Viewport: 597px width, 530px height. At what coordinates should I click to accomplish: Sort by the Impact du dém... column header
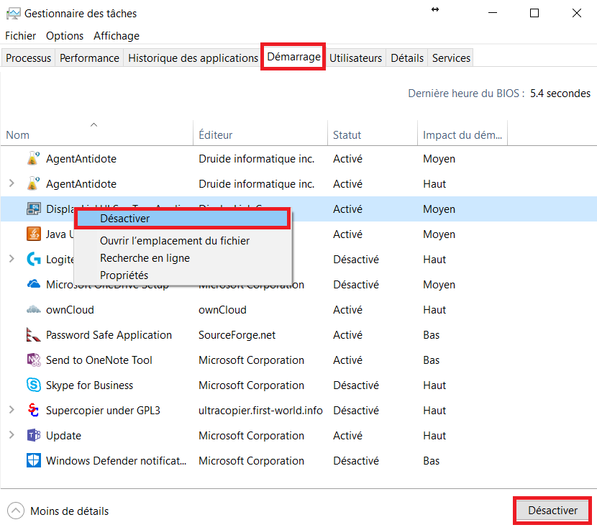(x=462, y=133)
